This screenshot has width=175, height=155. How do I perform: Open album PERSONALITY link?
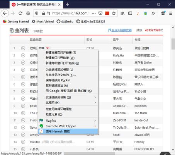click(x=144, y=149)
